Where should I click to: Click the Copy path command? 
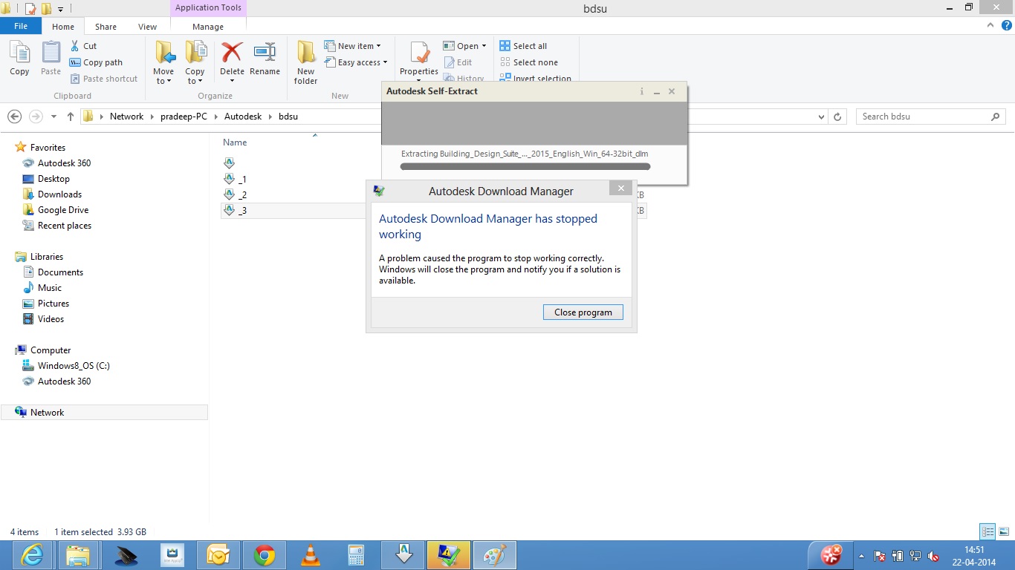[x=96, y=62]
